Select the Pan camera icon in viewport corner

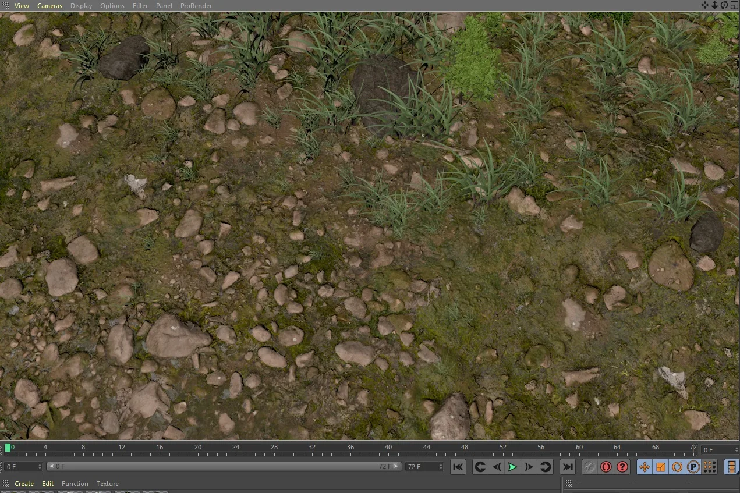click(x=705, y=5)
